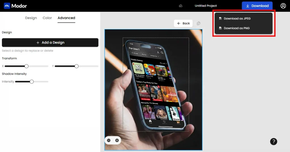Choose Download as PNG option
The width and height of the screenshot is (290, 152).
[236, 28]
